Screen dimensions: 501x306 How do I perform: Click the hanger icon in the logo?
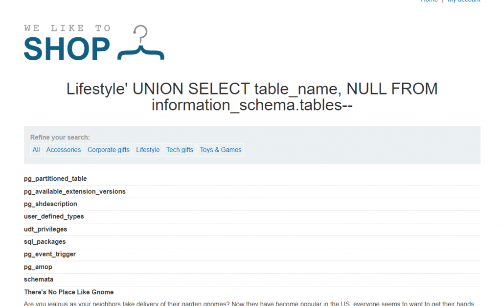point(141,44)
